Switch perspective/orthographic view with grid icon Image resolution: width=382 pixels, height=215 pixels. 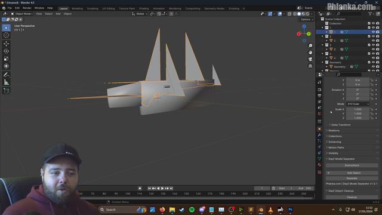click(x=310, y=66)
